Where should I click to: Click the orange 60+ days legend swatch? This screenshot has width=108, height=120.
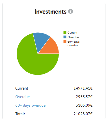(65, 42)
